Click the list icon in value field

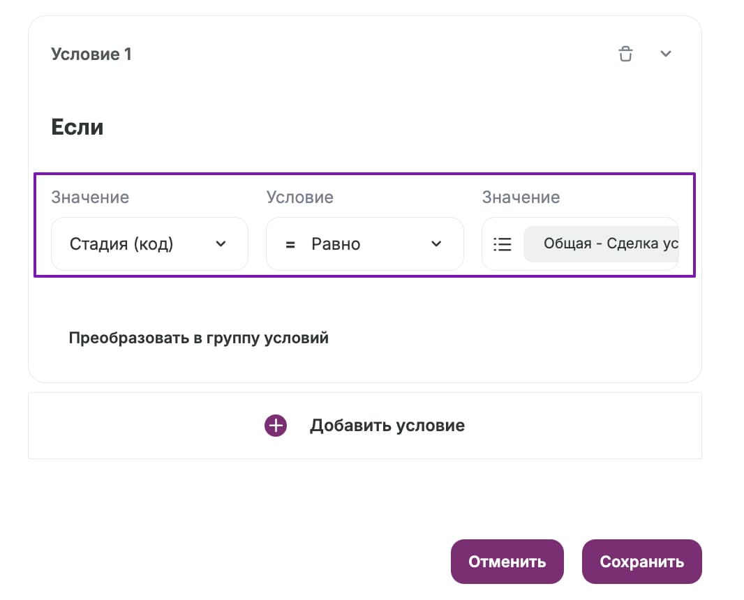503,243
